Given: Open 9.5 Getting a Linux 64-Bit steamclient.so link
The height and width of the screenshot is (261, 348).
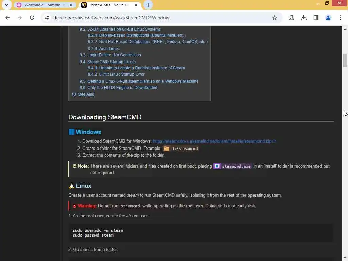Looking at the screenshot, I should (139, 81).
